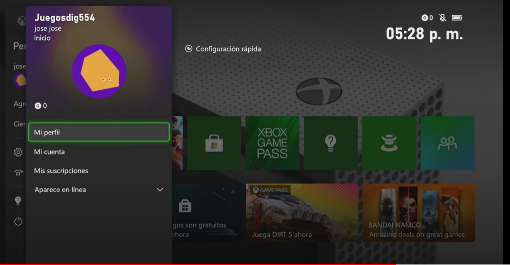Click the GAME PASS badge on DIRT card

pos(271,190)
